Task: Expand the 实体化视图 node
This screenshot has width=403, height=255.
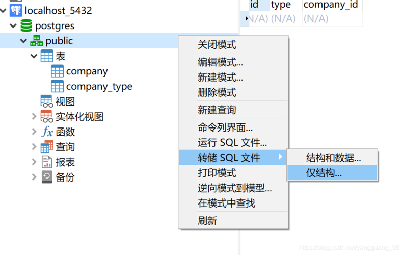Action: (x=34, y=117)
